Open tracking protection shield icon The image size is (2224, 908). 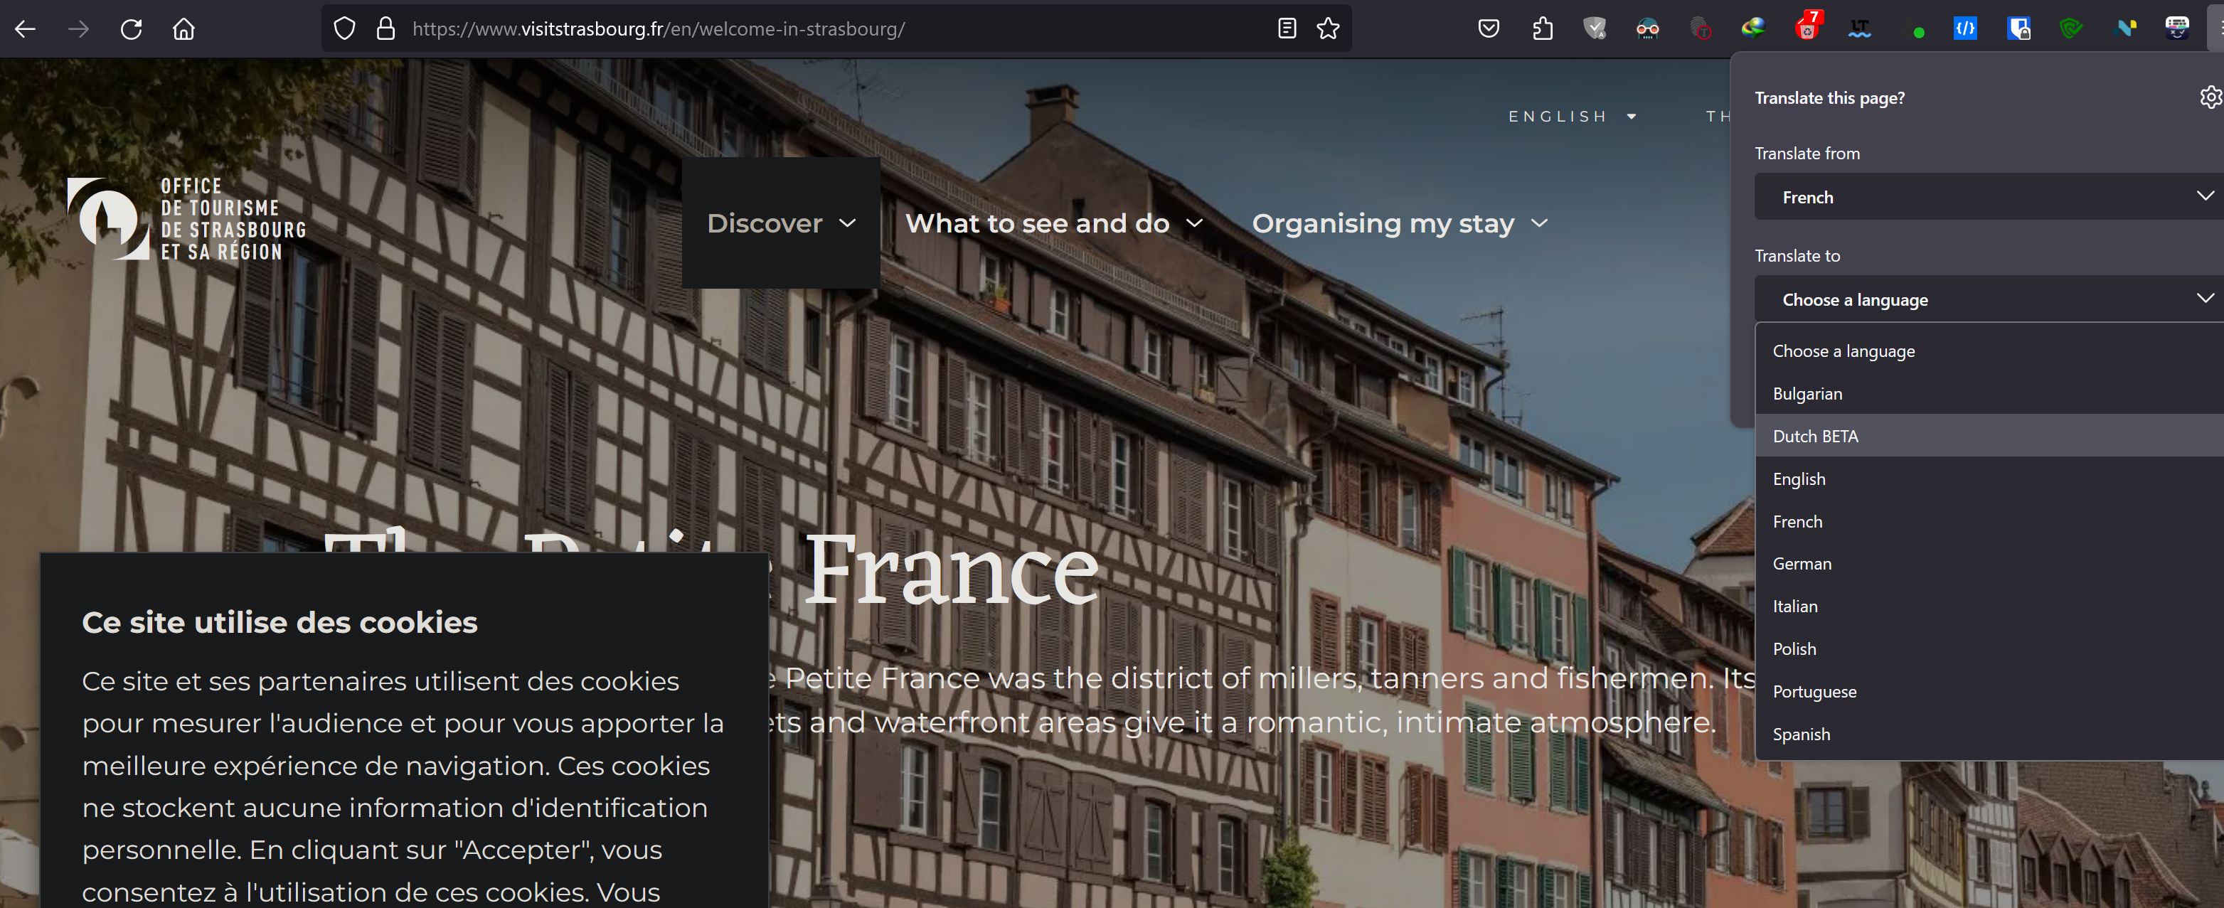(344, 29)
